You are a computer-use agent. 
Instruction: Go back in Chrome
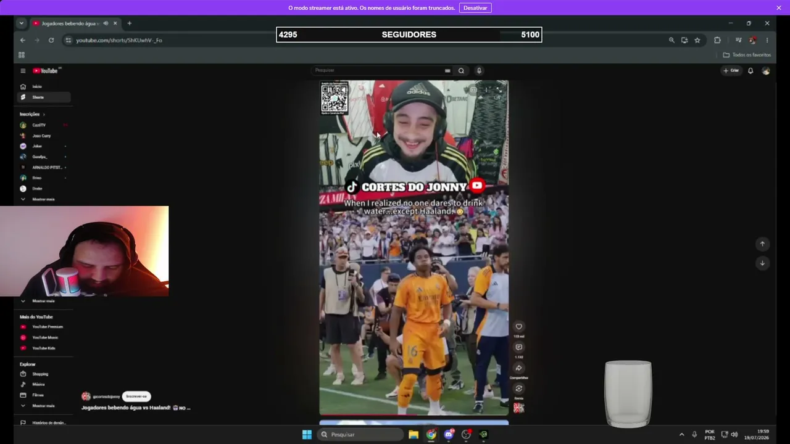[x=23, y=40]
